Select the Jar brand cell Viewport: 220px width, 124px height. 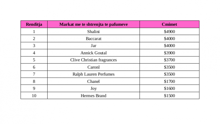(94, 46)
